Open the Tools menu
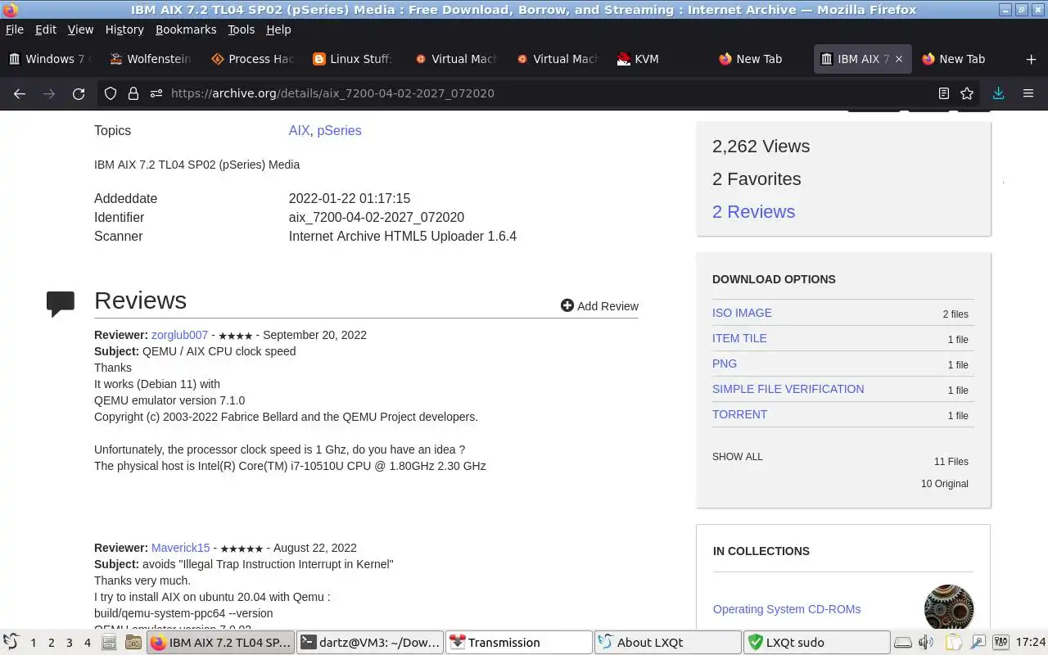Screen dimensions: 1048x655 (x=241, y=29)
